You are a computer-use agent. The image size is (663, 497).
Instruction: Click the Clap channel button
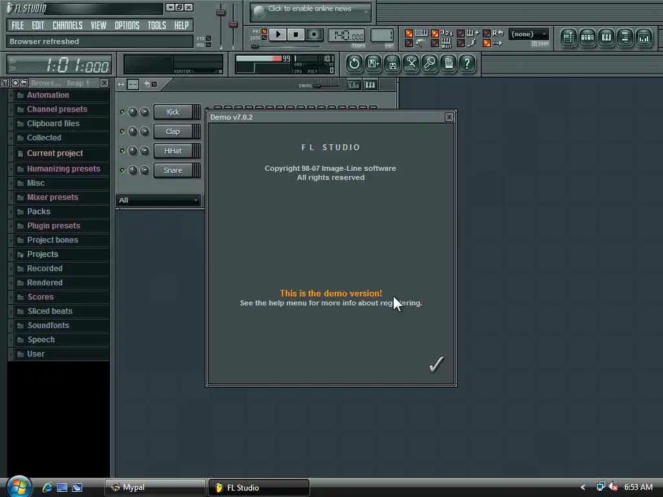pos(172,131)
